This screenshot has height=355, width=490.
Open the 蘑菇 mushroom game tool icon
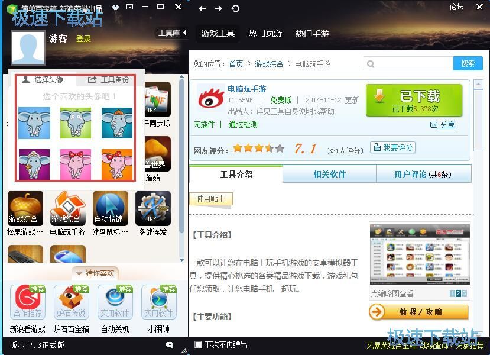tap(158, 154)
